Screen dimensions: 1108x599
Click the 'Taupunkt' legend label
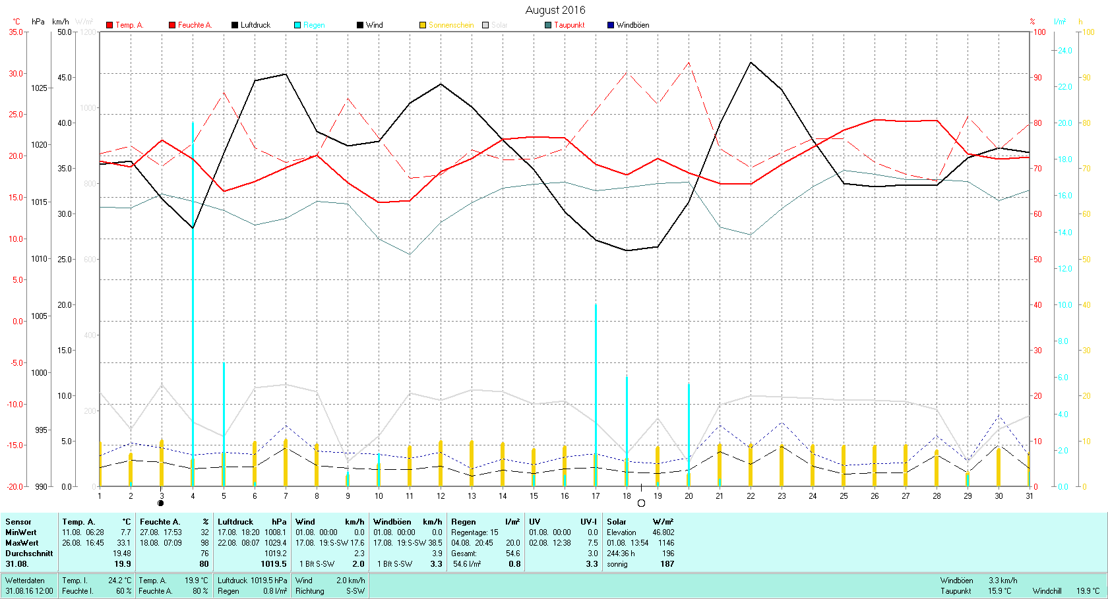[569, 25]
